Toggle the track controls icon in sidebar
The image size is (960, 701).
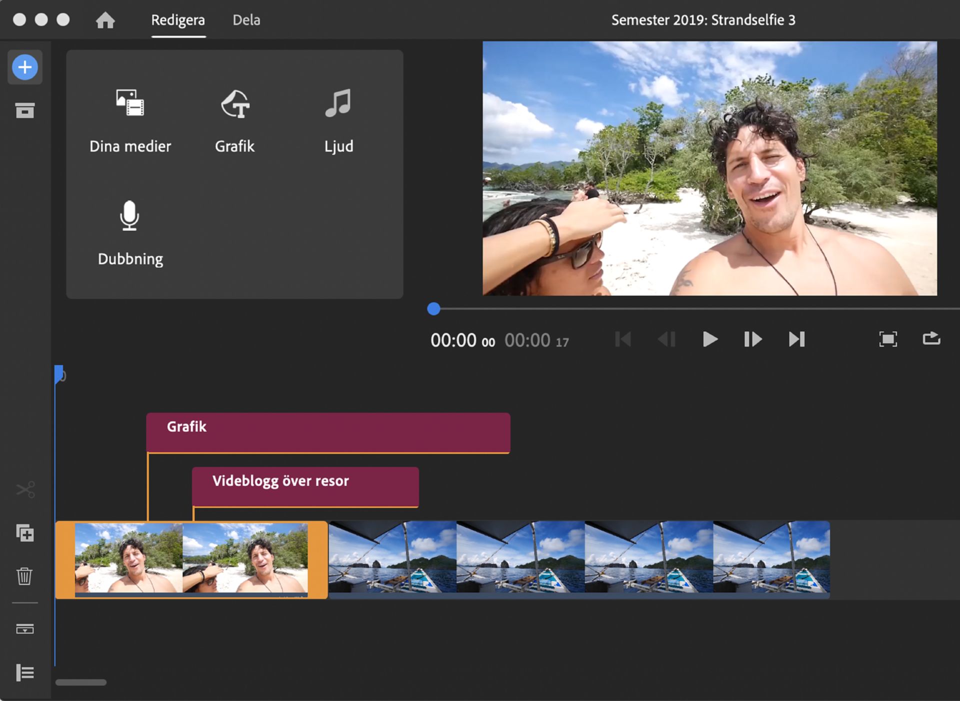pos(24,629)
